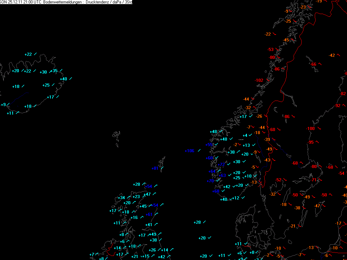Viewport: 347px width, 260px height.
Task: Click the rising symbol beside Iceland's +25
Action: click(53, 85)
